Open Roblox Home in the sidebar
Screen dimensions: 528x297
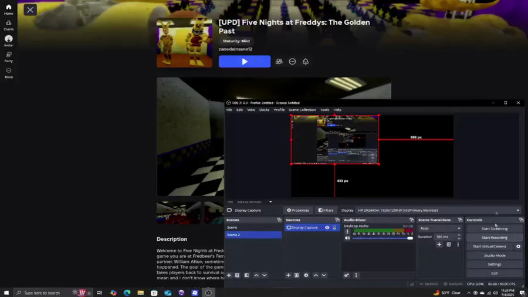pos(8,9)
